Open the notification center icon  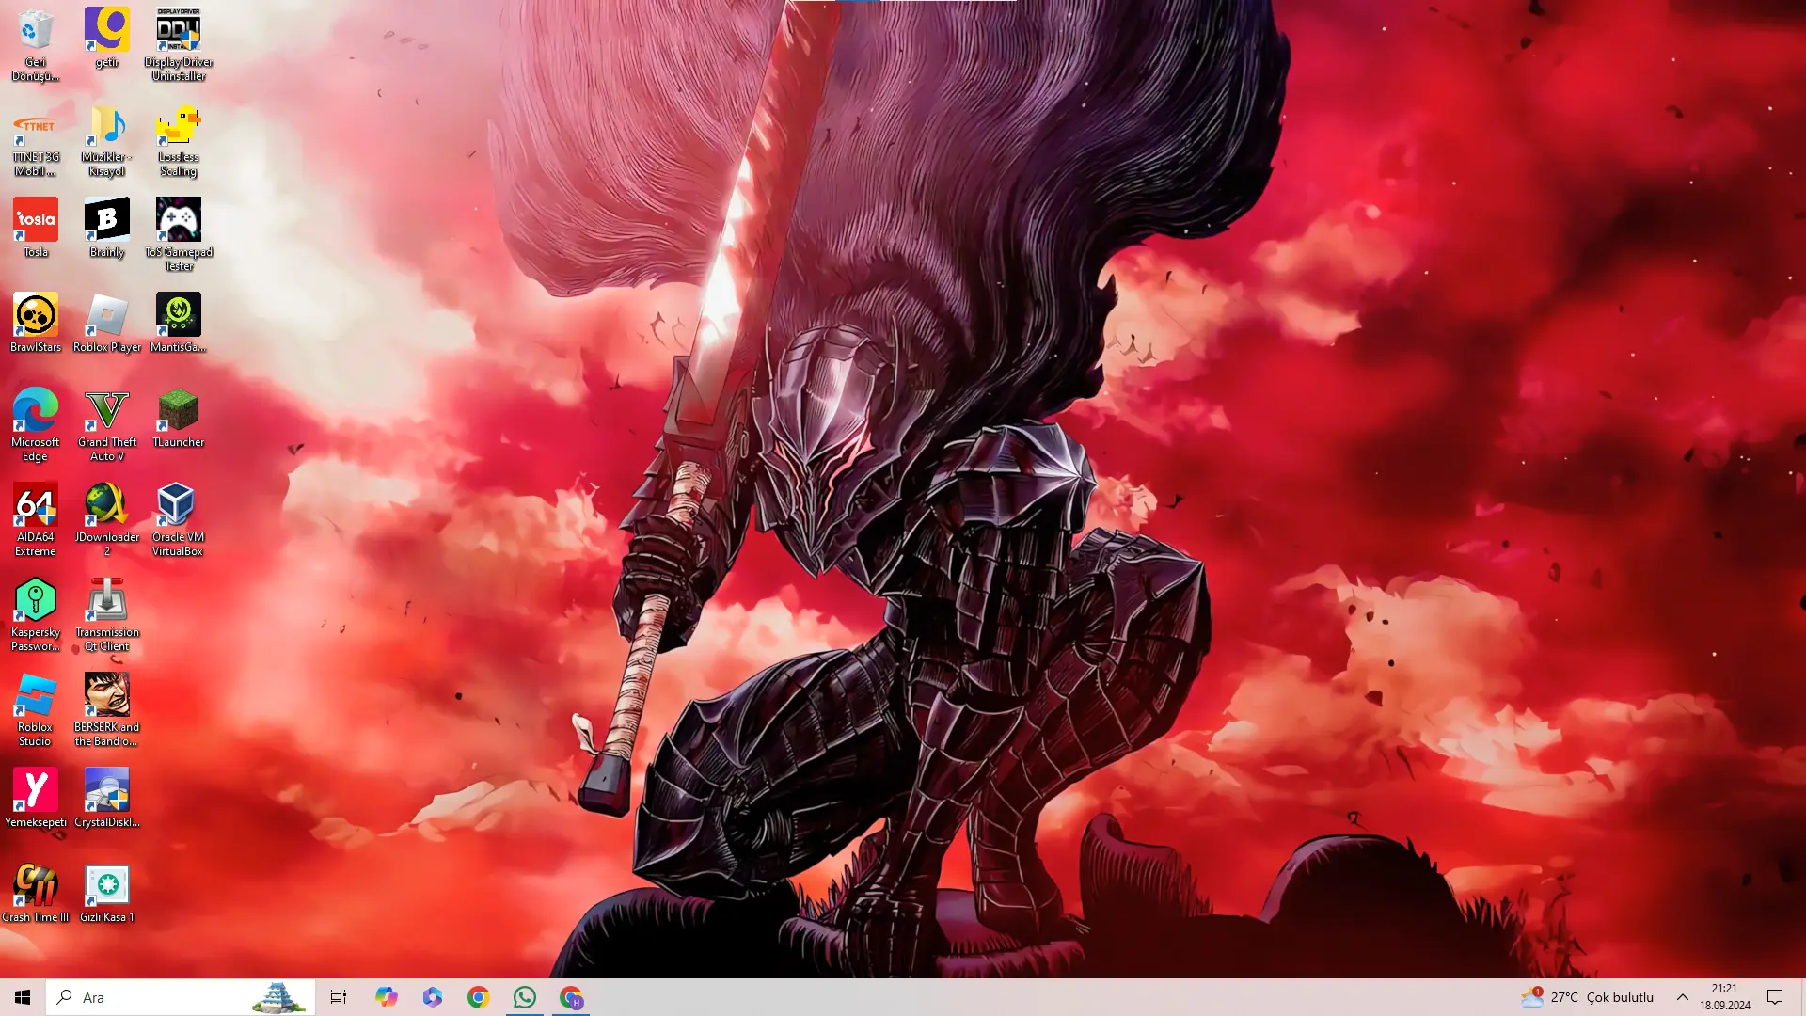(x=1775, y=997)
